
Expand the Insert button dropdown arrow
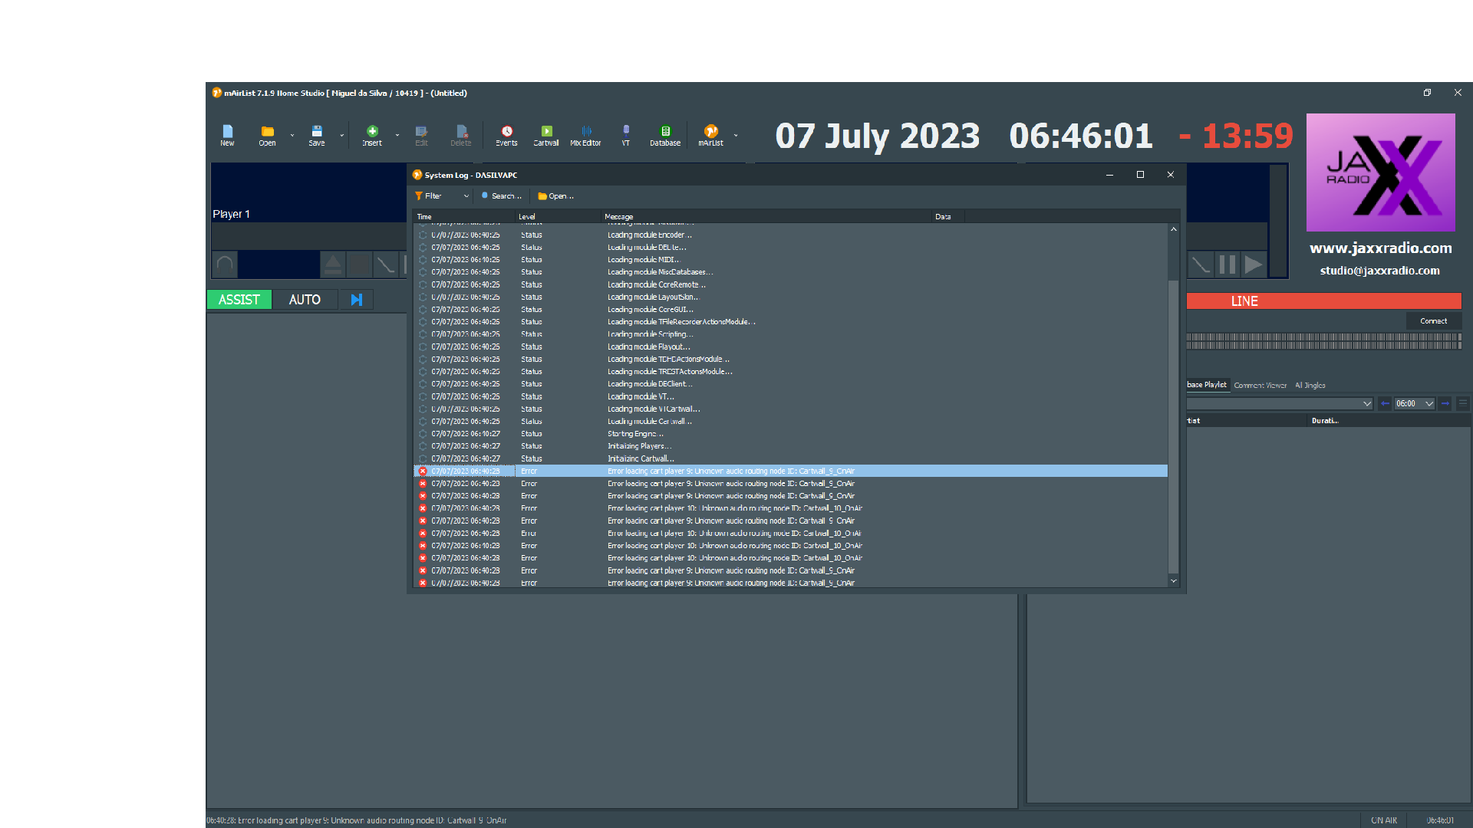[x=397, y=135]
